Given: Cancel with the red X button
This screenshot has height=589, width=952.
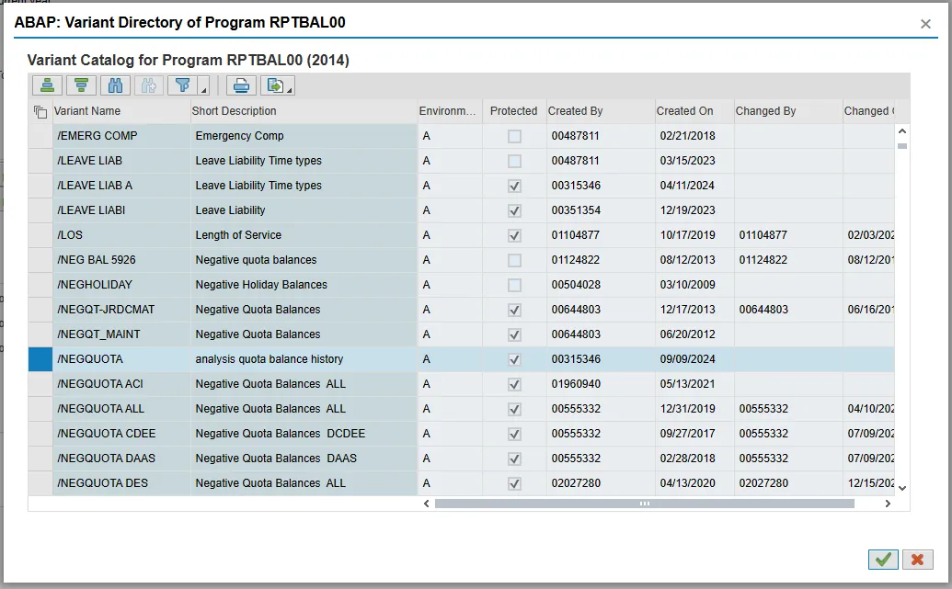Looking at the screenshot, I should click(917, 559).
